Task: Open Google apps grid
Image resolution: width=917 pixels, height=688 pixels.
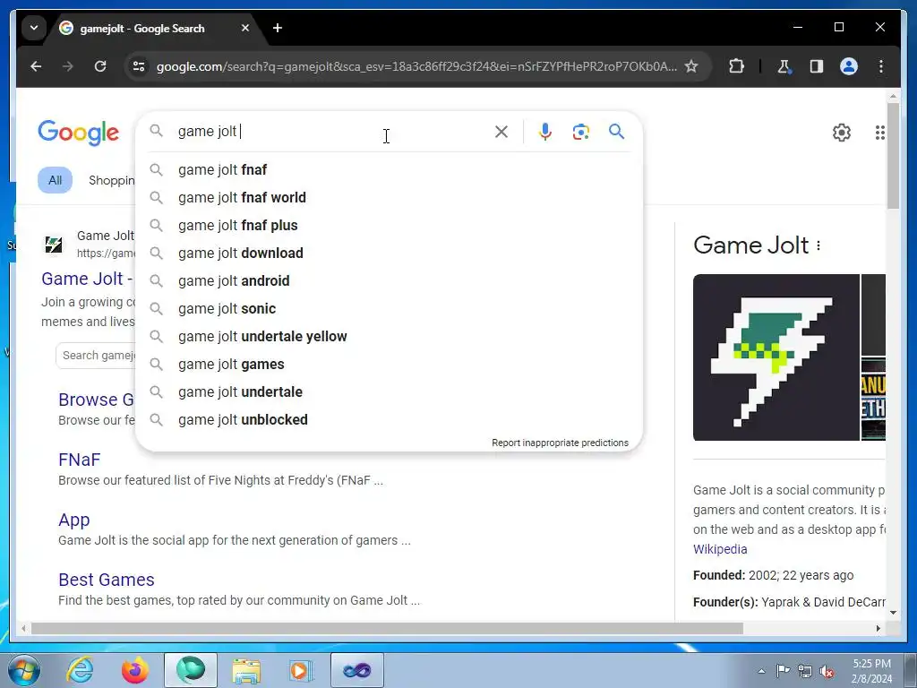Action: pyautogui.click(x=879, y=133)
